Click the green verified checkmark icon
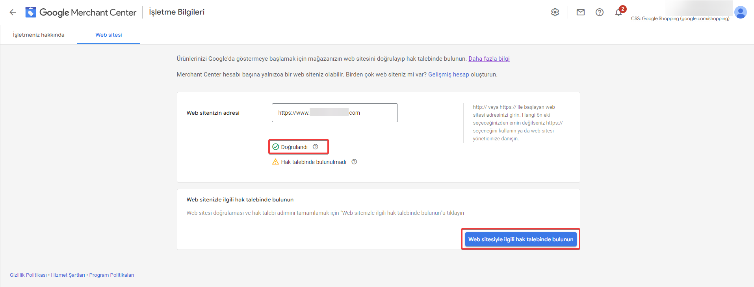754x287 pixels. tap(276, 147)
